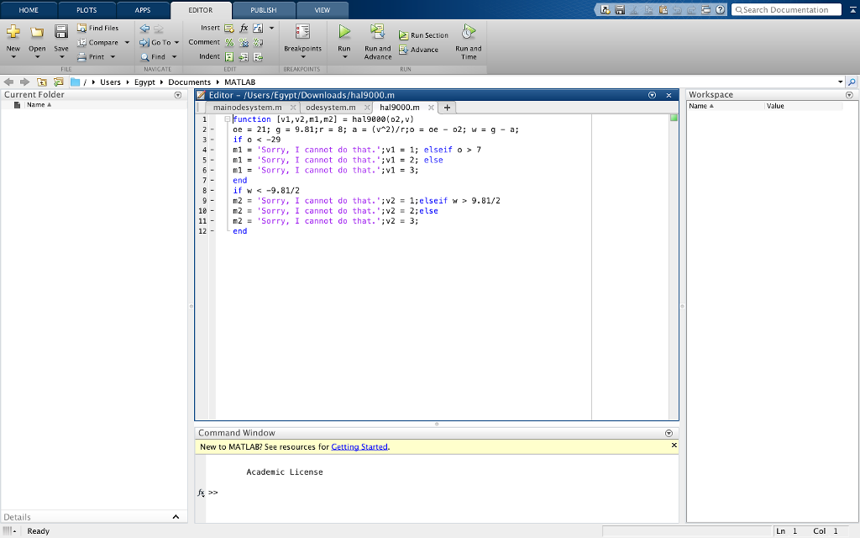Screen dimensions: 860x538
Task: Click Save icon in quick access toolbar
Action: [620, 9]
